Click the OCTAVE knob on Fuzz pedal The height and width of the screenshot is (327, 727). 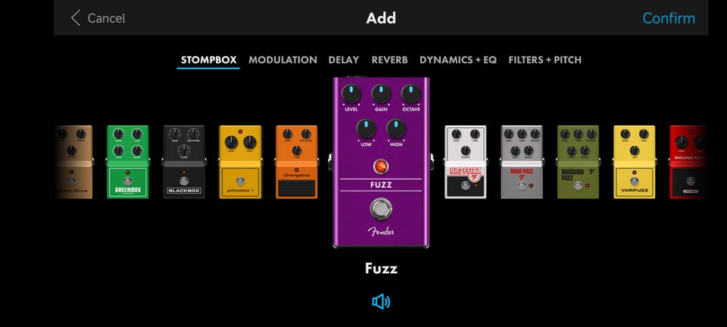[410, 94]
